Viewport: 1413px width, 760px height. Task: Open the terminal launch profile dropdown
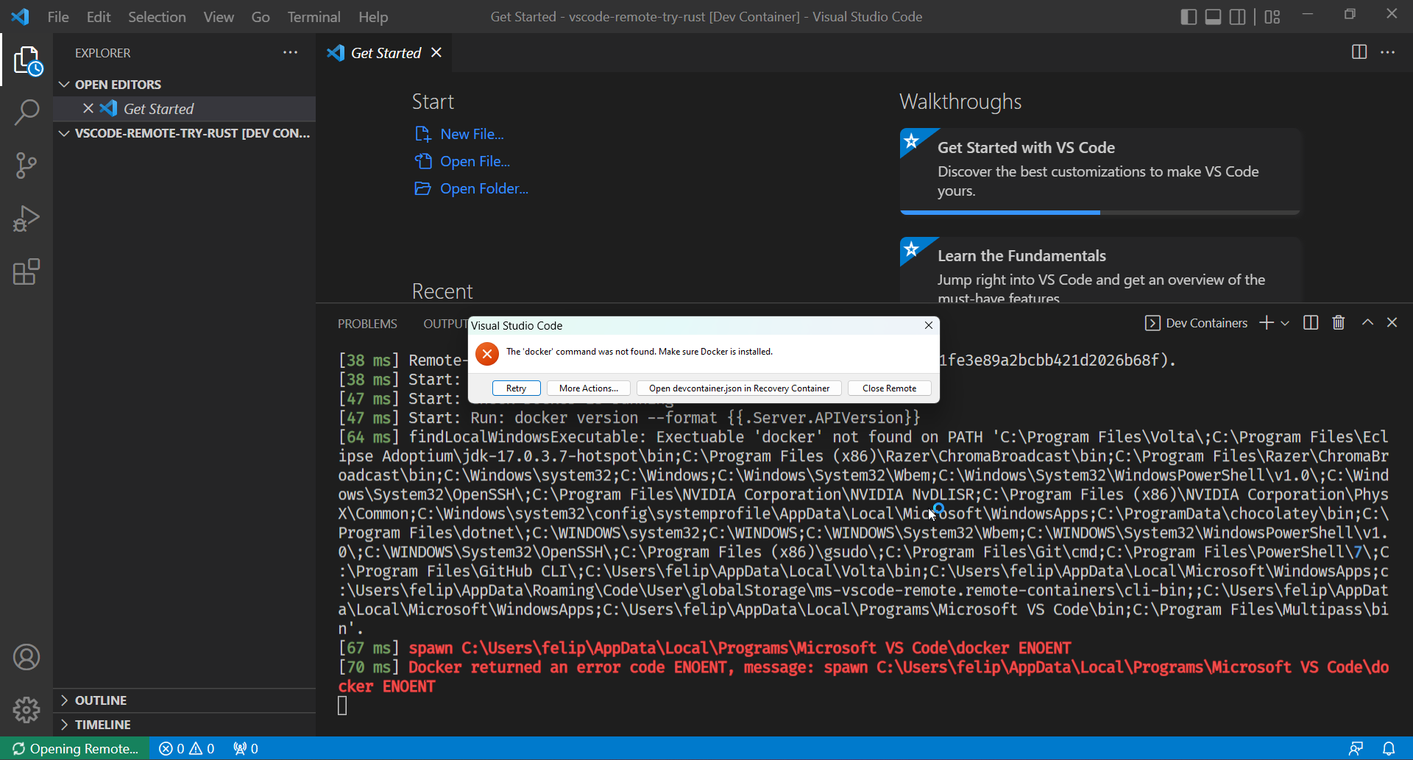pos(1285,322)
